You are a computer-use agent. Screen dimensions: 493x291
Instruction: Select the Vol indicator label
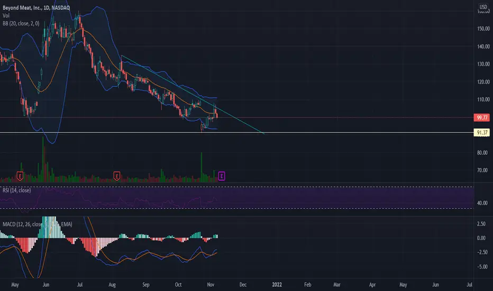(x=6, y=15)
